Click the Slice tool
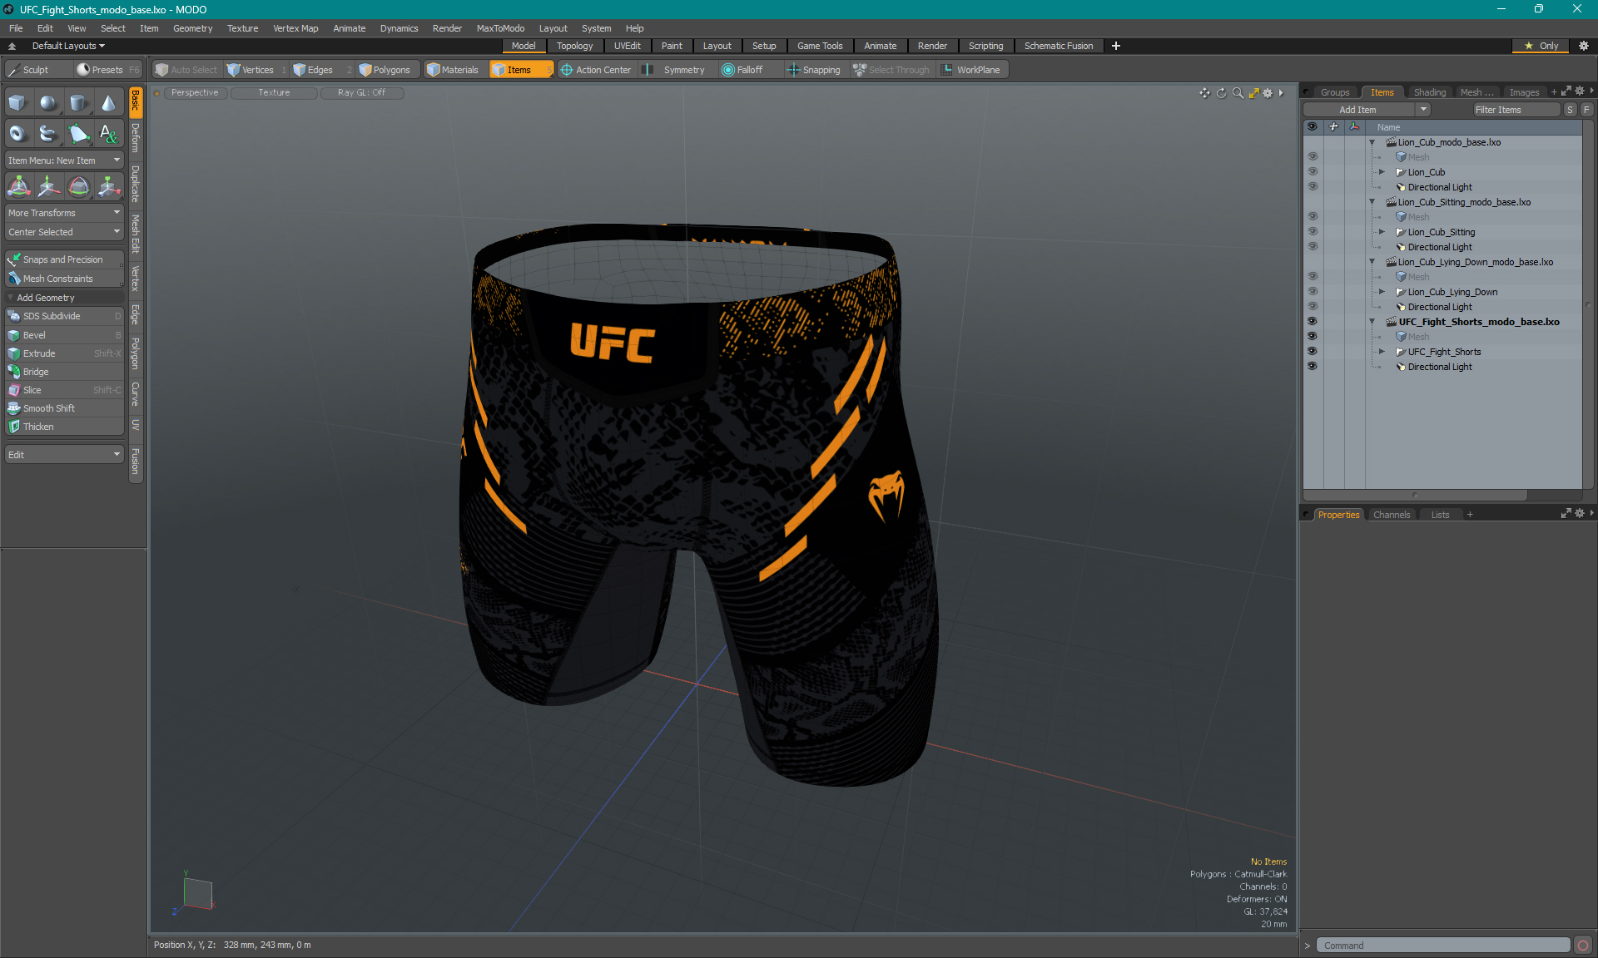The image size is (1598, 958). [64, 390]
